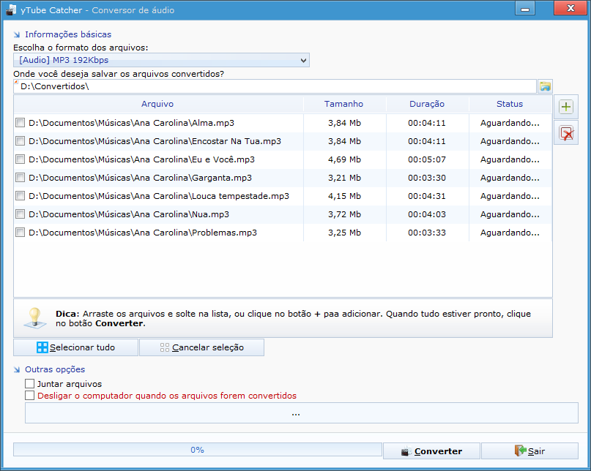The image size is (591, 471).
Task: Tick the checkbox for Alma.mp3
Action: pos(20,123)
